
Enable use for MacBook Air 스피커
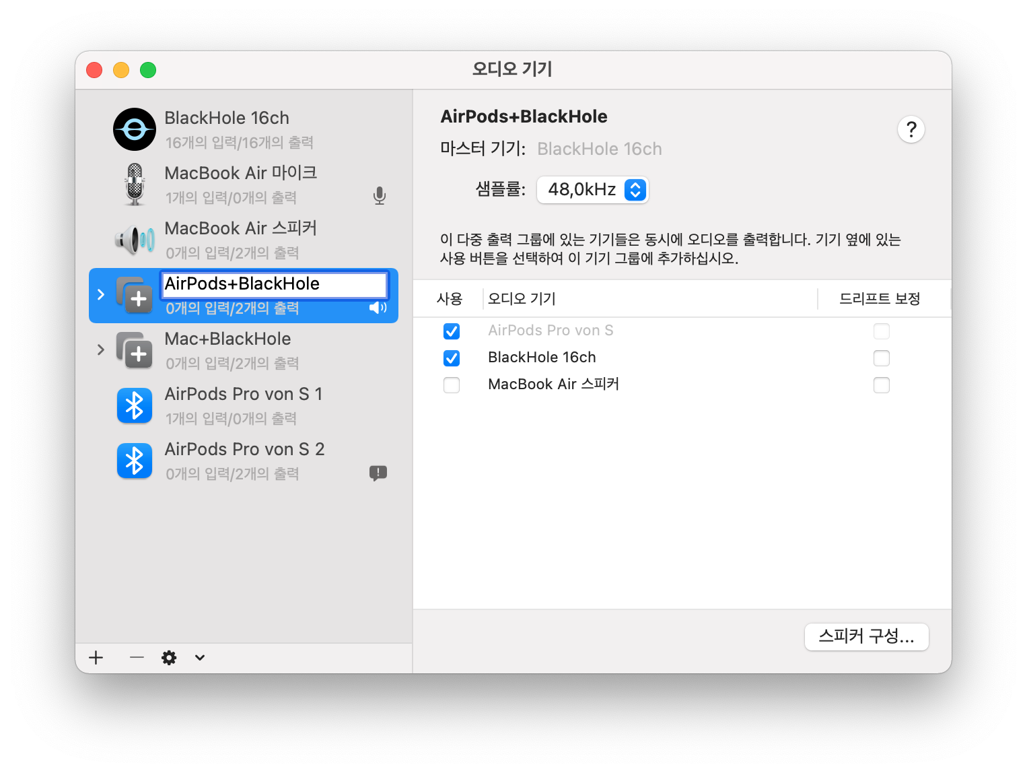click(x=452, y=385)
